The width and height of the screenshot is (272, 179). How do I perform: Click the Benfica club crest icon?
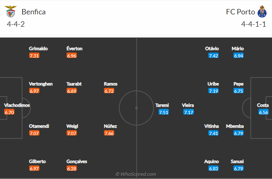click(x=10, y=11)
